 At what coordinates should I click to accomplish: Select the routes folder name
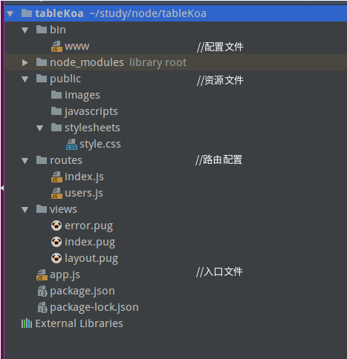66,160
